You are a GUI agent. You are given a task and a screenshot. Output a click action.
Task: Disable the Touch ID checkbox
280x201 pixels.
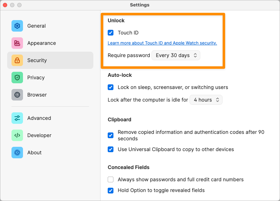pyautogui.click(x=111, y=33)
